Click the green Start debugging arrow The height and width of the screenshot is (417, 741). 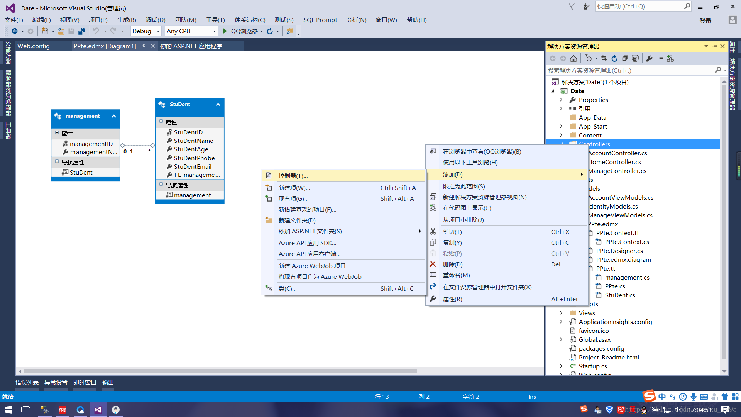(225, 31)
